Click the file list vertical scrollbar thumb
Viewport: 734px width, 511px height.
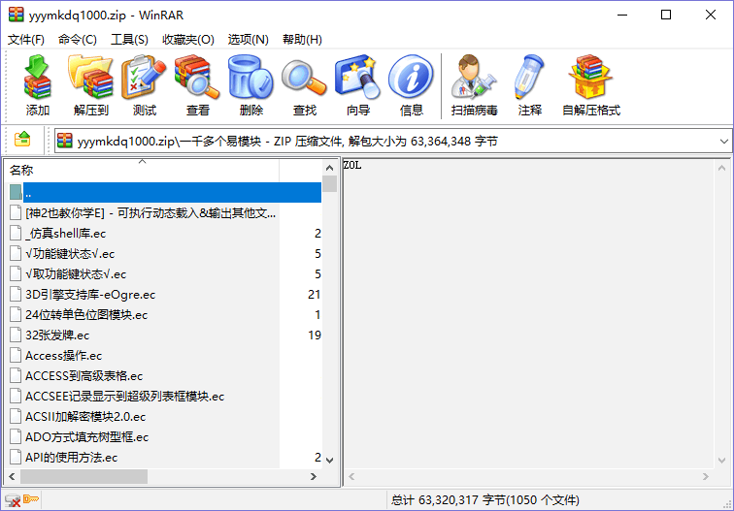(x=329, y=183)
